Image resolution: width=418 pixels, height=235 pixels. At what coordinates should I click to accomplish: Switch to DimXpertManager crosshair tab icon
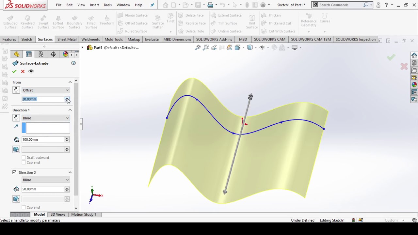pyautogui.click(x=53, y=54)
